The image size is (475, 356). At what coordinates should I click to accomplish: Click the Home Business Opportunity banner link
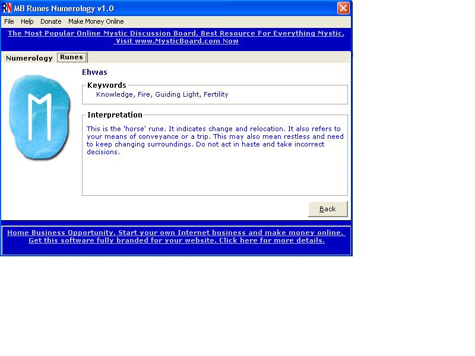pos(176,233)
